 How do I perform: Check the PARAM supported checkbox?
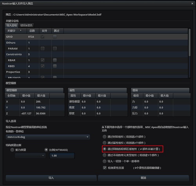tap(42, 49)
